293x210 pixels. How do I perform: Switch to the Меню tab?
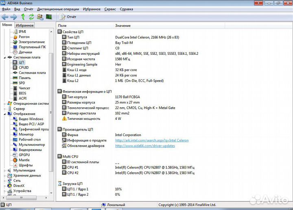[x=7, y=25]
